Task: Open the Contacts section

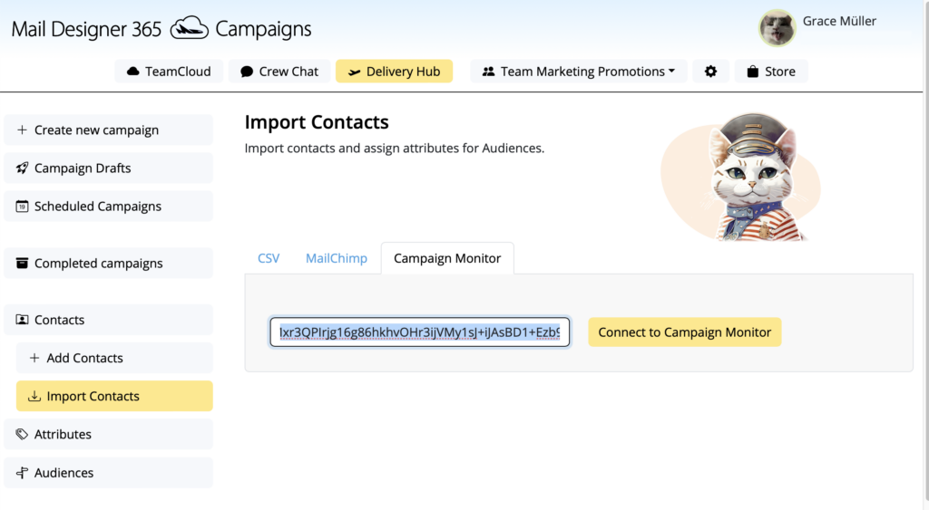Action: [109, 320]
